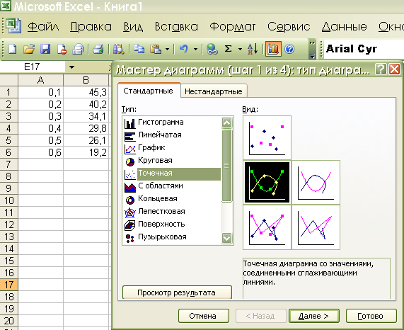
Task: Click the Permission document icon in the toolbar
Action: pyautogui.click(x=62, y=49)
